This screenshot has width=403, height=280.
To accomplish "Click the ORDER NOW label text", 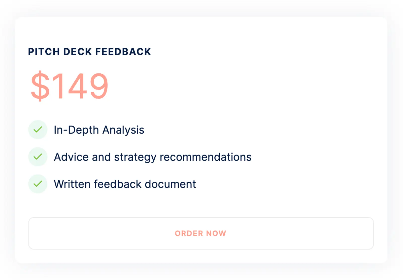I will (x=201, y=233).
